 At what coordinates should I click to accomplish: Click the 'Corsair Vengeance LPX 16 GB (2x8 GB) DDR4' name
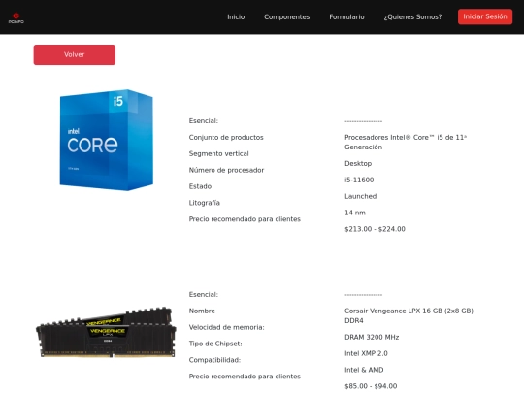coord(409,315)
